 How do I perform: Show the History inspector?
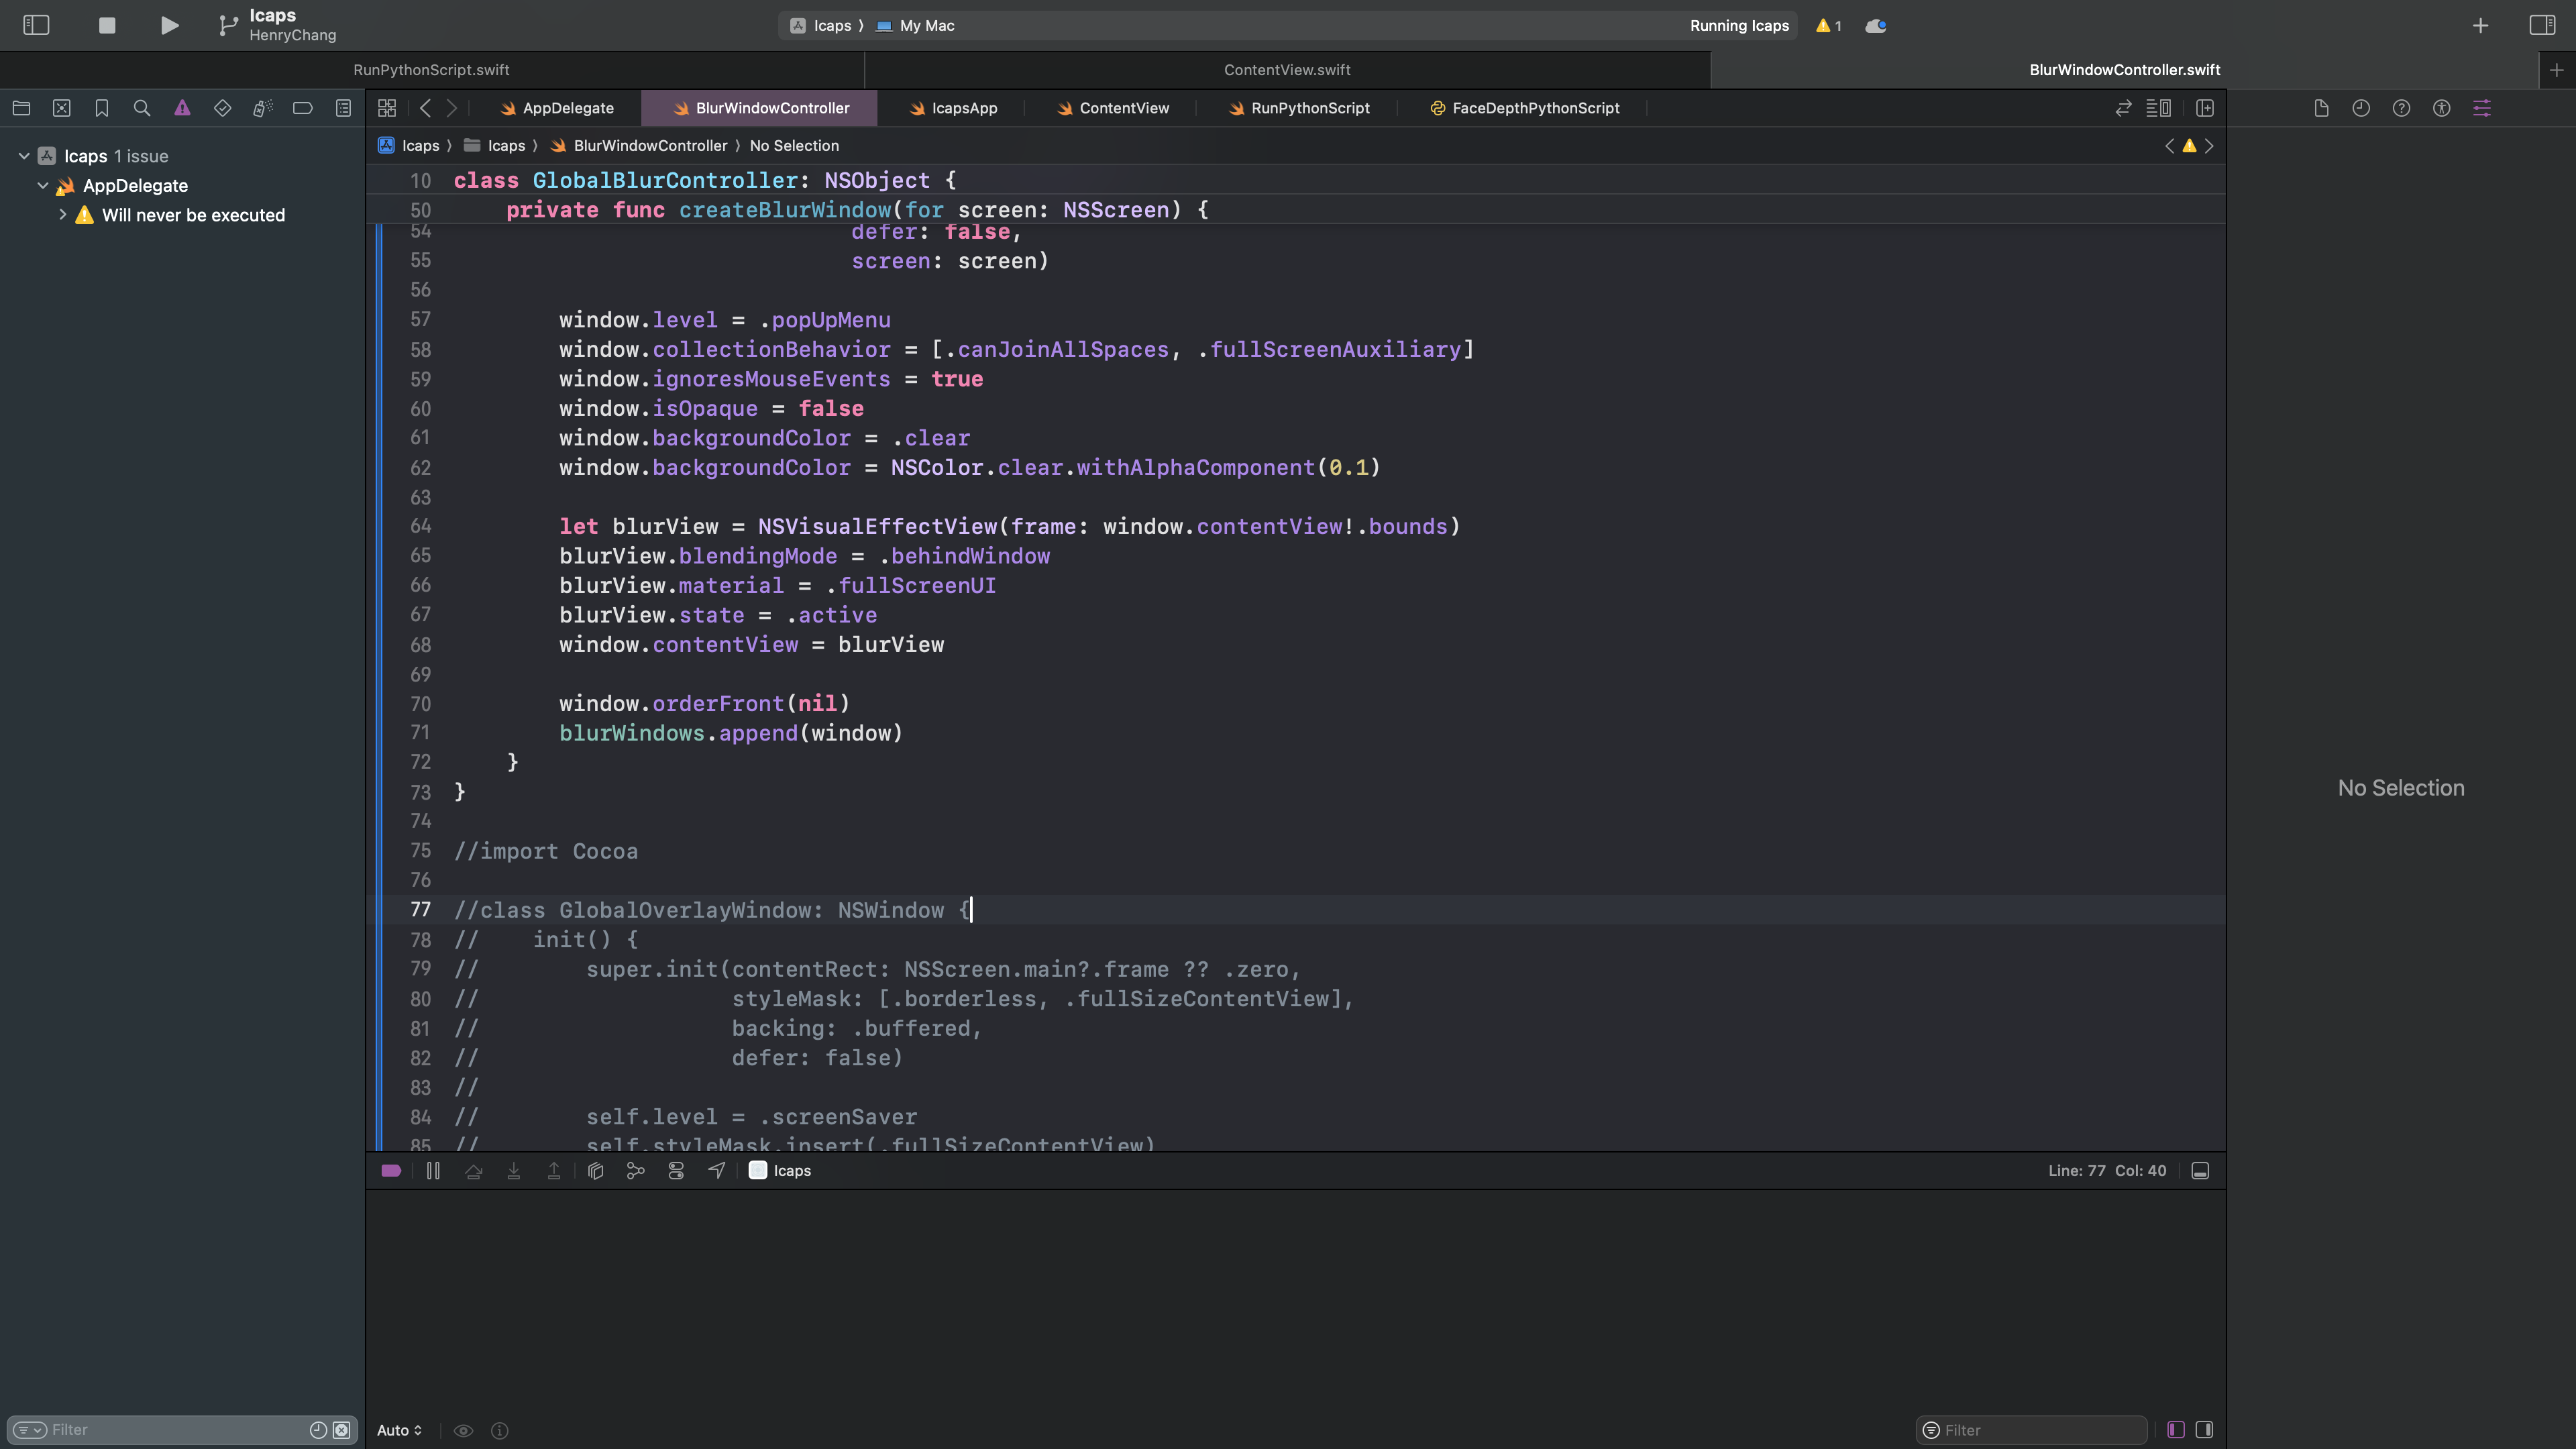tap(2361, 108)
